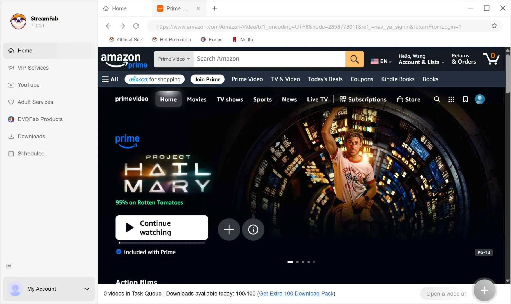511x304 pixels.
Task: Open the shopping cart
Action: (491, 59)
